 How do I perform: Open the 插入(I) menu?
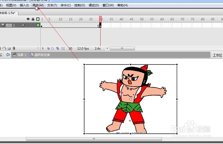[x=24, y=5]
